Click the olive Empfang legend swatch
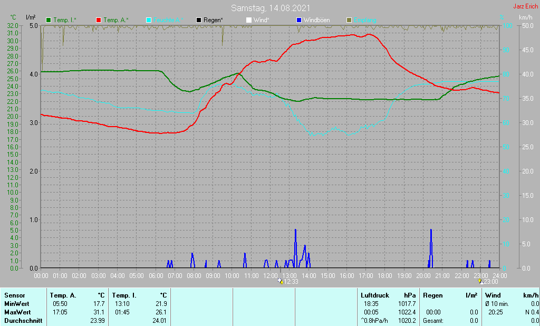This screenshot has width=540, height=326. 349,21
